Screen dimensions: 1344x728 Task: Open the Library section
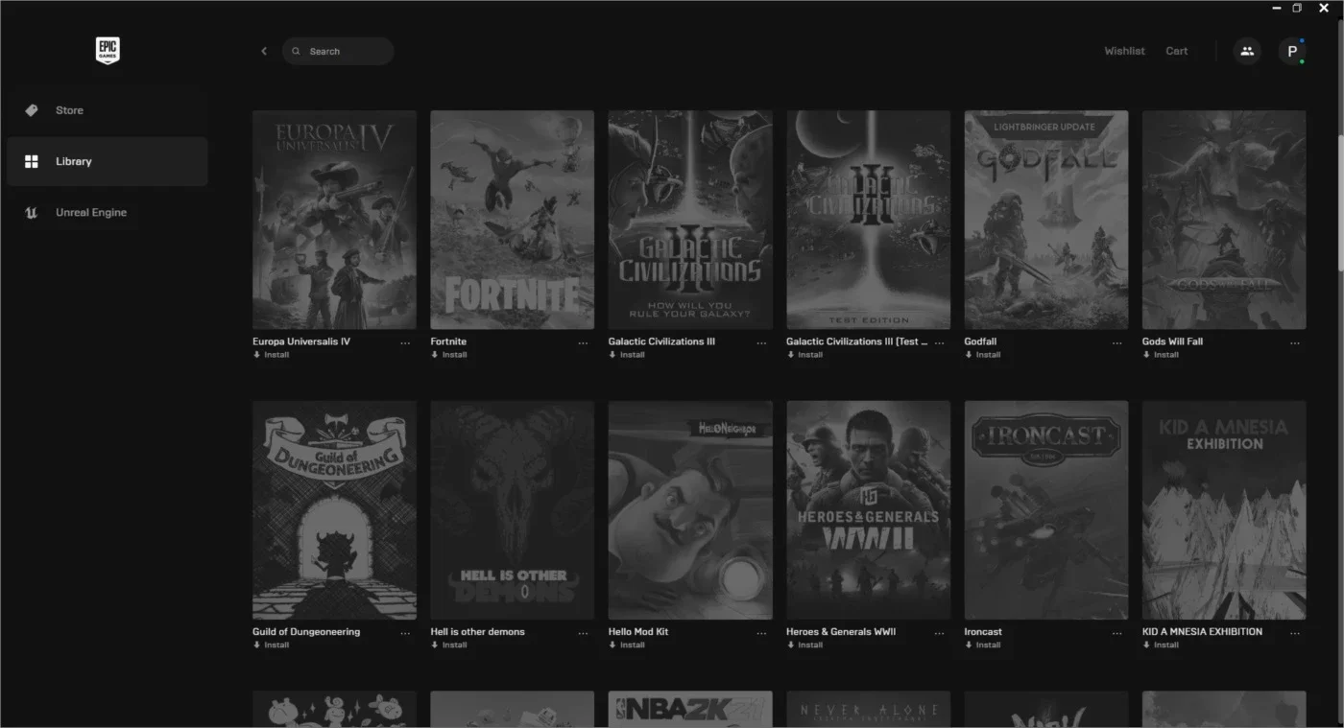[x=107, y=161]
